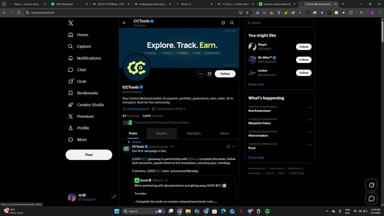Click the X search input field
This screenshot has width=384, height=216.
point(280,23)
